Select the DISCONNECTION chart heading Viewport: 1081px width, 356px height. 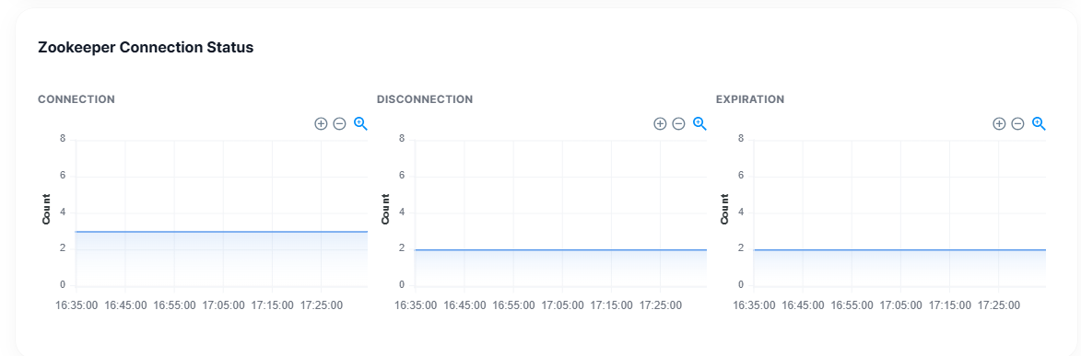pyautogui.click(x=425, y=99)
